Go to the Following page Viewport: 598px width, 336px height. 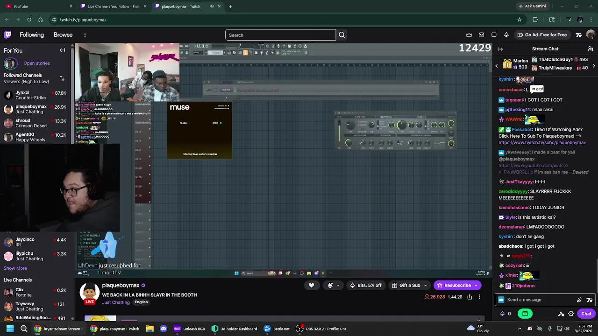coord(32,35)
